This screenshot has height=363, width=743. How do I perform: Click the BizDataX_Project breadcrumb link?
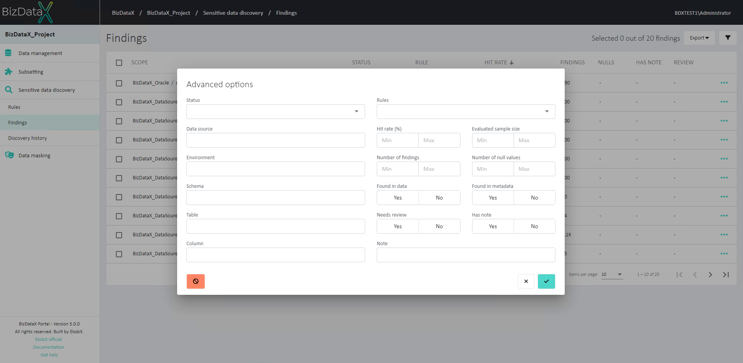click(x=169, y=13)
